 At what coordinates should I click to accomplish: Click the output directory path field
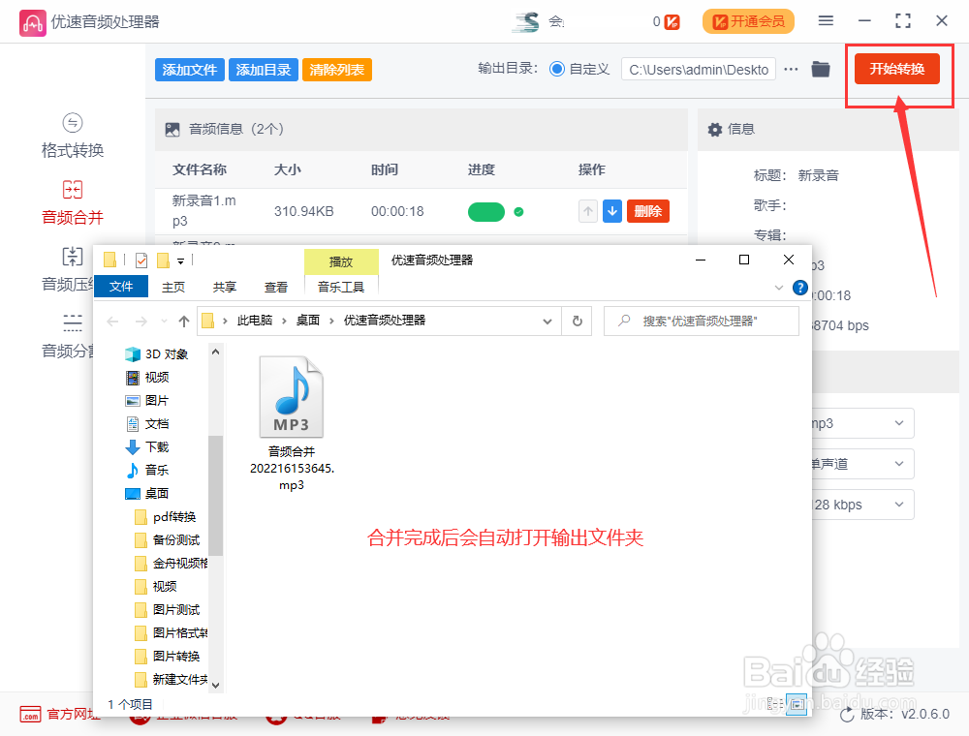click(x=699, y=70)
